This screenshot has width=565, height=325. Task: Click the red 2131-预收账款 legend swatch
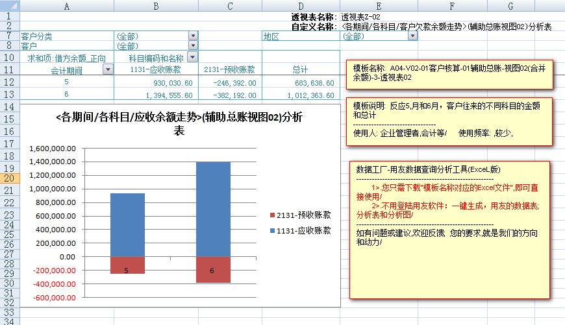click(x=271, y=215)
